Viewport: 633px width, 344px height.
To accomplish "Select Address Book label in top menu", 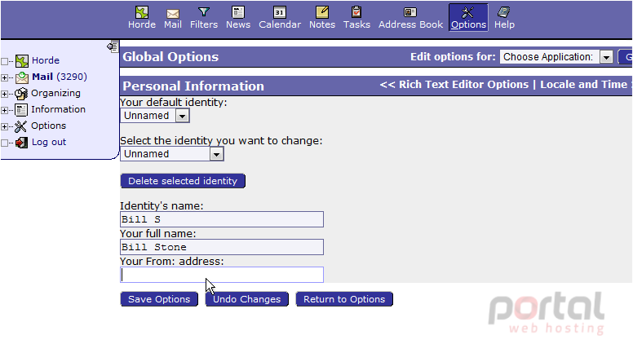I will [410, 24].
